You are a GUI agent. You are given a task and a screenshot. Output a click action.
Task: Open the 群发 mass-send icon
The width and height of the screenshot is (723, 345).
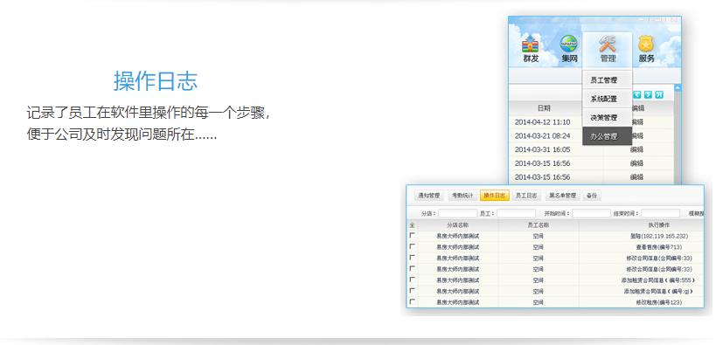(x=531, y=49)
